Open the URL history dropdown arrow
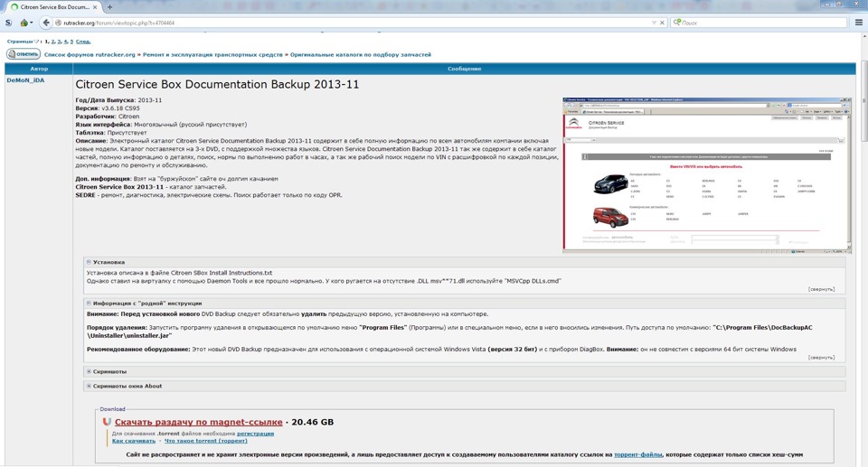 (x=654, y=23)
